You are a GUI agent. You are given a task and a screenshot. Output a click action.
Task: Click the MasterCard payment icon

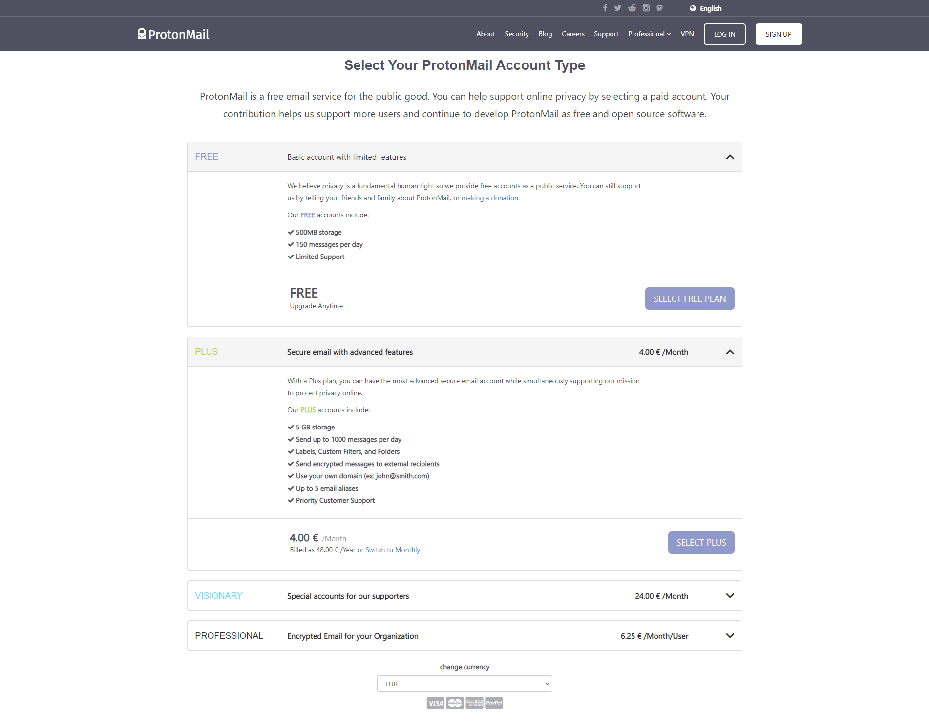[455, 703]
